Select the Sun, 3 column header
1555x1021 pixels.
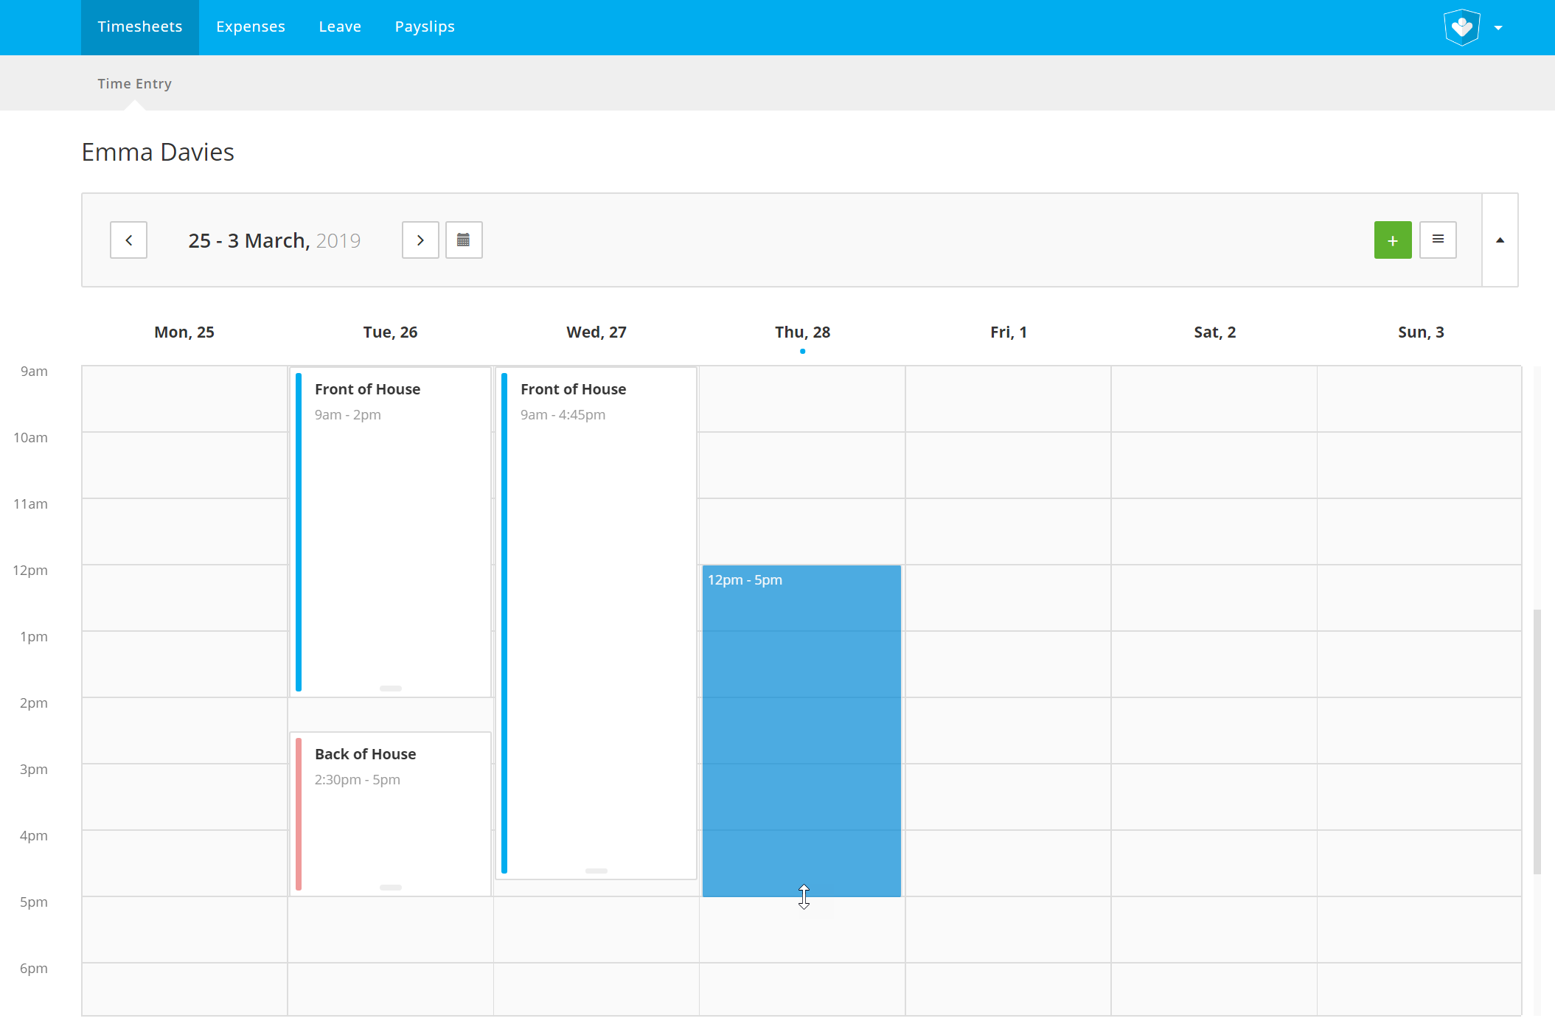pyautogui.click(x=1421, y=332)
